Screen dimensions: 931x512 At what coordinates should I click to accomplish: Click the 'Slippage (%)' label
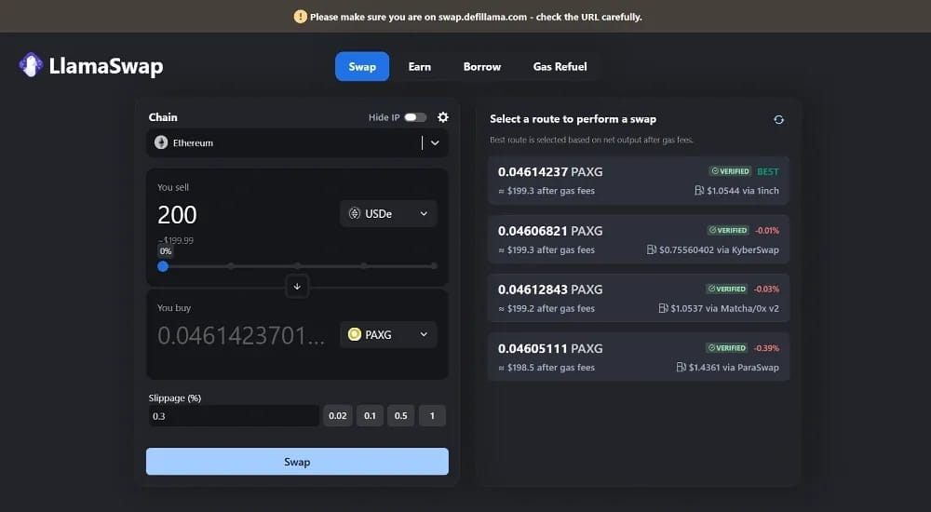click(175, 397)
